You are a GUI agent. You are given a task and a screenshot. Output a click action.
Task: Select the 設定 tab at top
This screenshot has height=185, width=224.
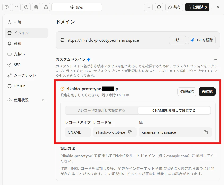point(77,7)
